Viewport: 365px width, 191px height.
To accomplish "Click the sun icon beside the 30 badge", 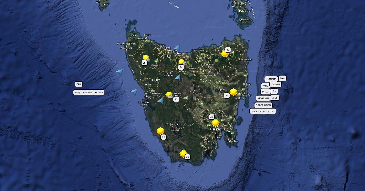I will click(224, 54).
